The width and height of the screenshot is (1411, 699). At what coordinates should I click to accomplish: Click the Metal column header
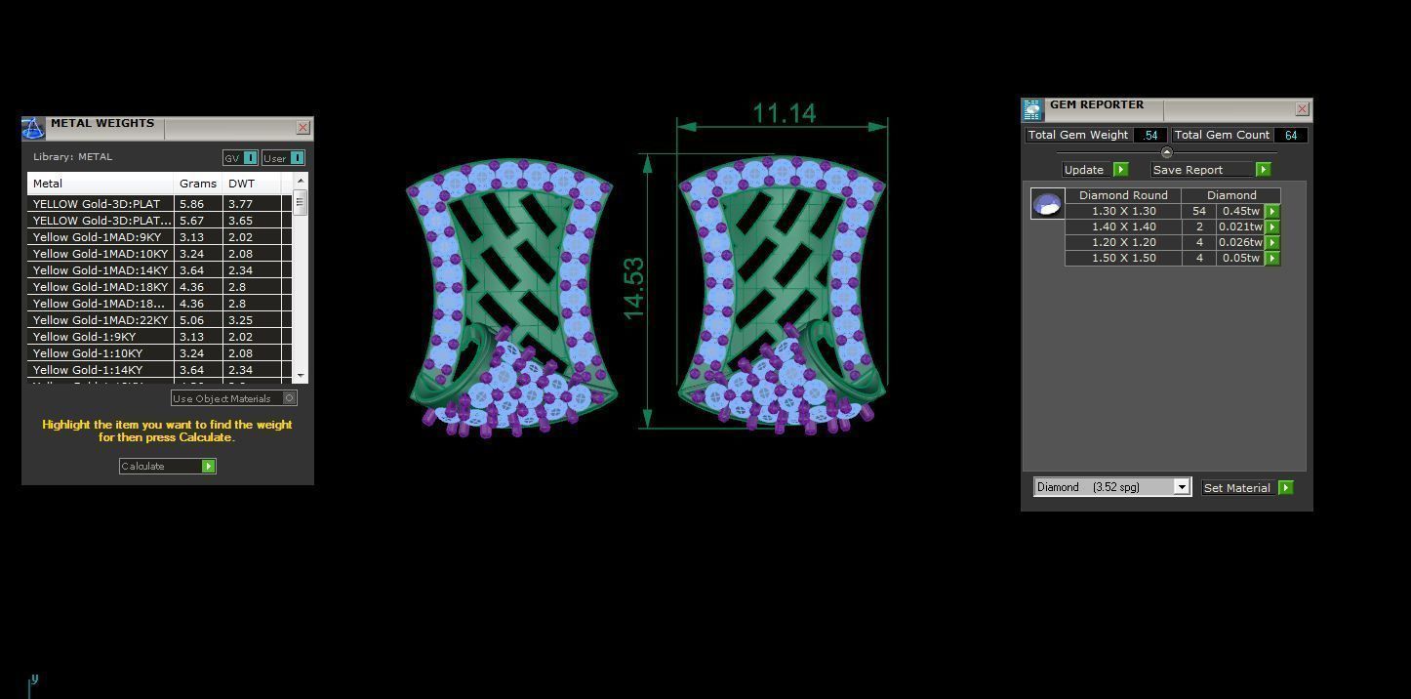(x=101, y=184)
